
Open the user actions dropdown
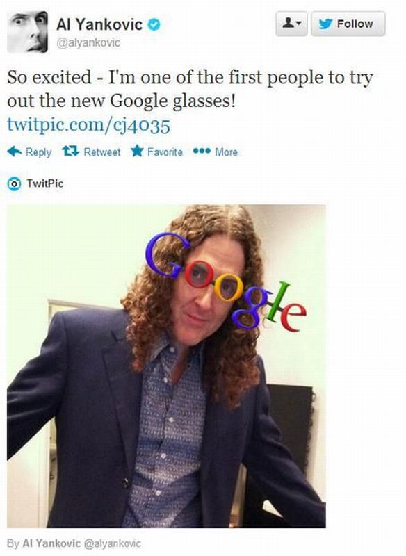(291, 24)
